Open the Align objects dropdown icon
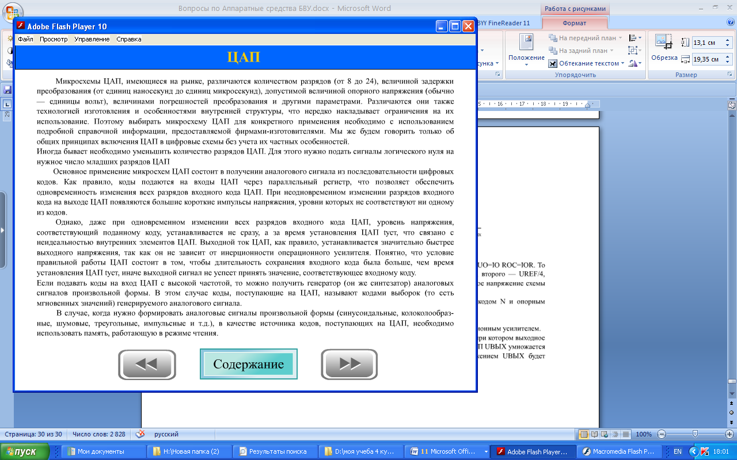Viewport: 737px width, 460px height. coord(635,38)
